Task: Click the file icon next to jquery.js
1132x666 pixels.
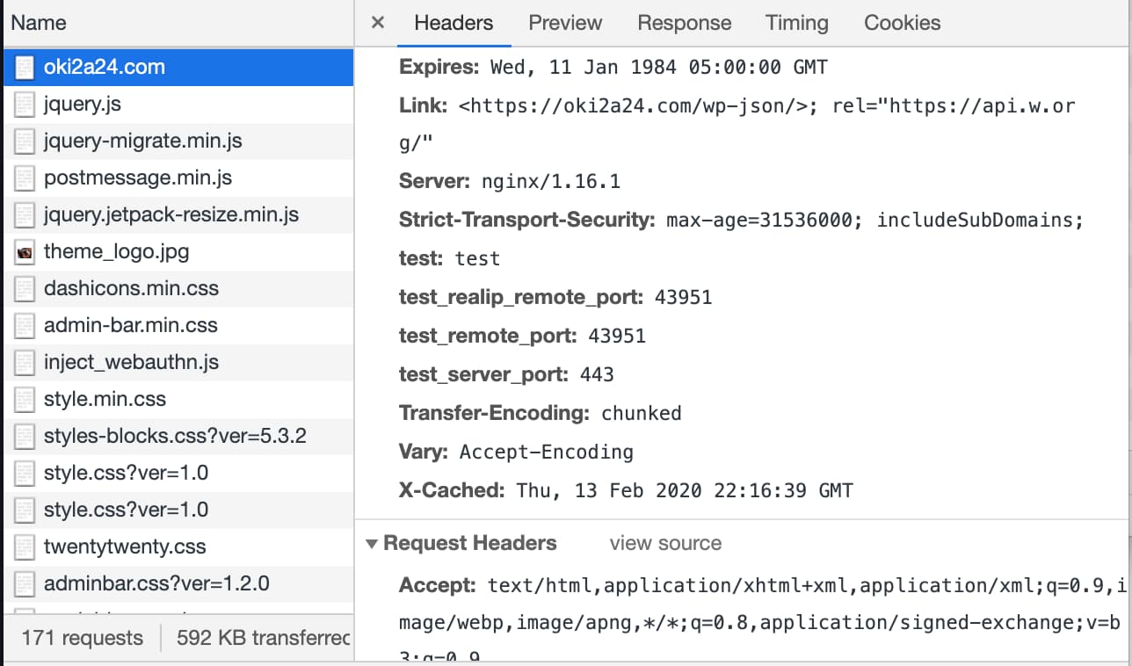Action: coord(25,105)
